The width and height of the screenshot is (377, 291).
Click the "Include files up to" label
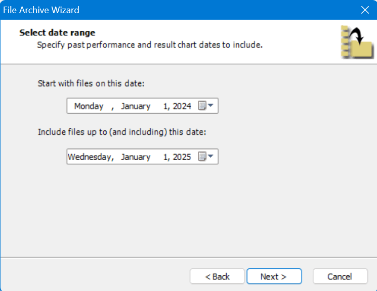point(122,132)
